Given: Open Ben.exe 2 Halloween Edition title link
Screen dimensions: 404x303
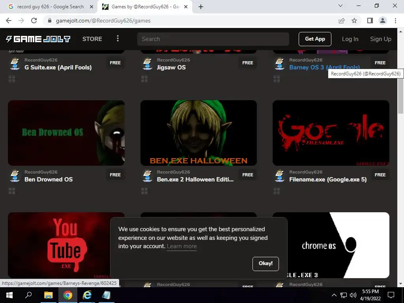Looking at the screenshot, I should (195, 180).
